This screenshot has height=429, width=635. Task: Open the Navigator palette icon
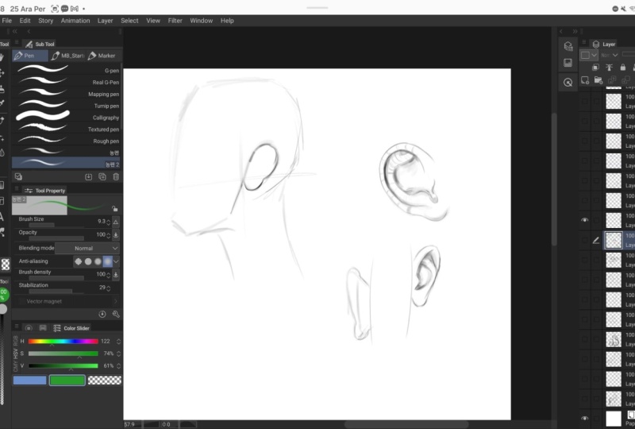point(568,63)
